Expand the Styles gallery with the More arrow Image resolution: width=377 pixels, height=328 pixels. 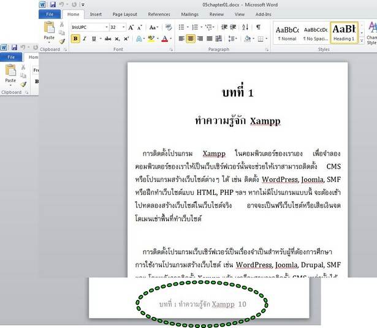point(362,41)
